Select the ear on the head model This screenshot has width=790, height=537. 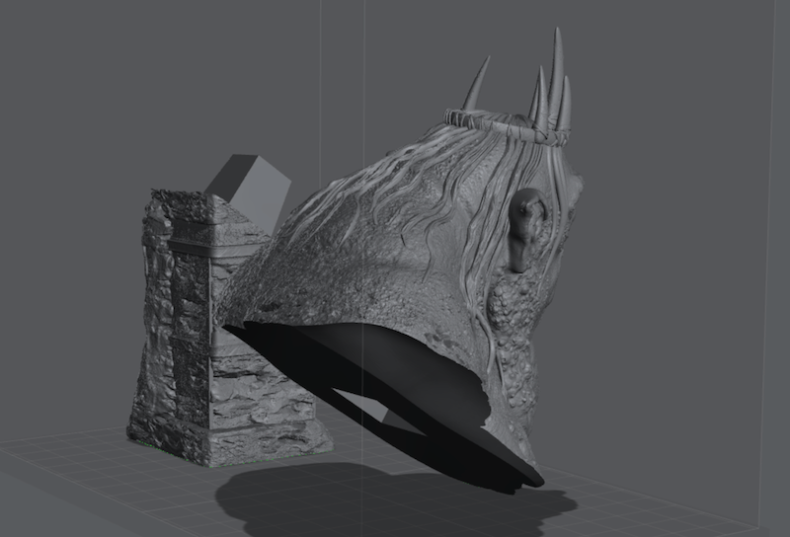tap(527, 227)
